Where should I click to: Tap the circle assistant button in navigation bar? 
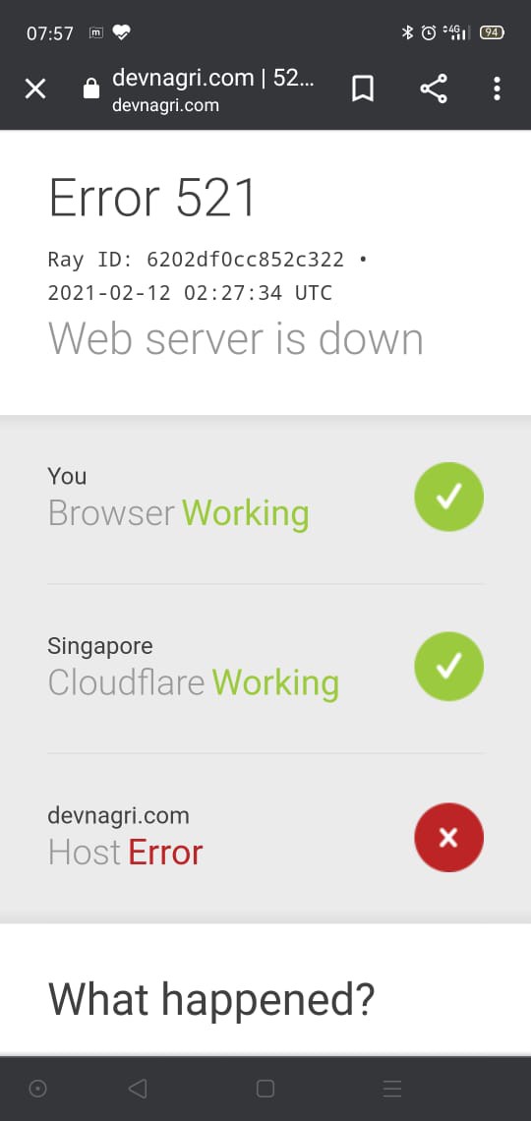(x=37, y=1089)
